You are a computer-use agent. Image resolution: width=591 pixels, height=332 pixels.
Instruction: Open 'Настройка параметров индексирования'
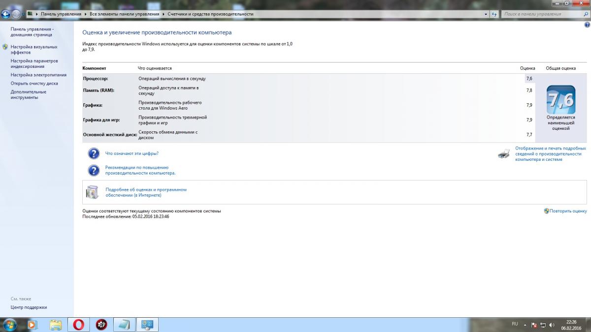(x=34, y=64)
